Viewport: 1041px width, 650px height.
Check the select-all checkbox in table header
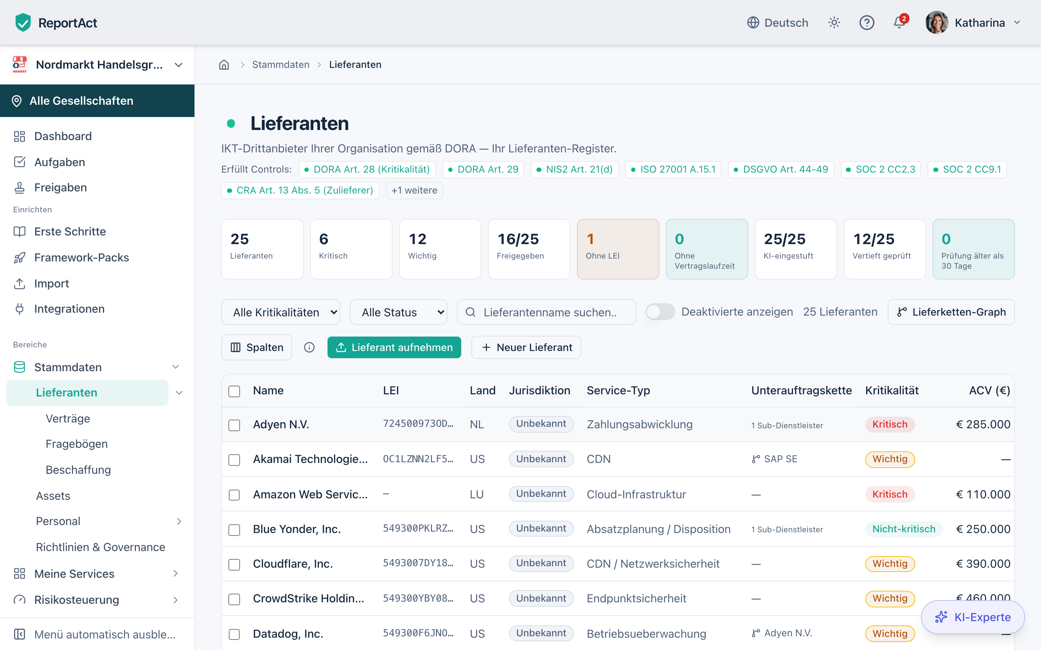tap(234, 391)
